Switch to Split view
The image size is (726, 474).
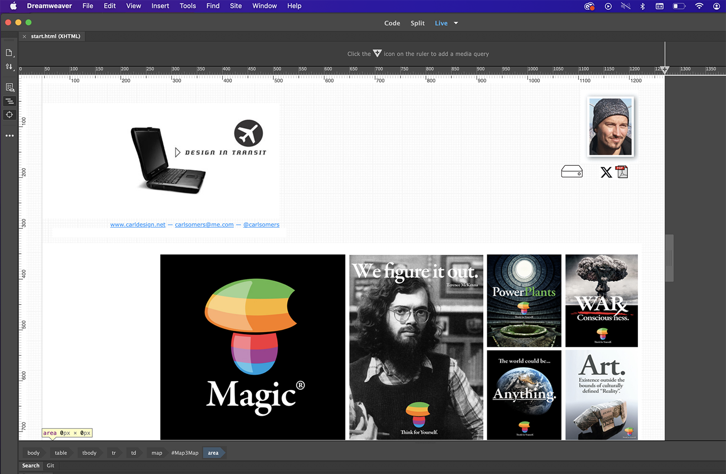[x=417, y=23]
